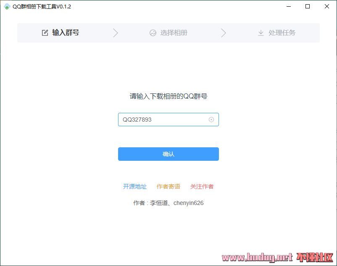The height and width of the screenshot is (266, 337).
Task: Click the 请输入下载相册的QQ群号 prompt text
Action: 168,96
